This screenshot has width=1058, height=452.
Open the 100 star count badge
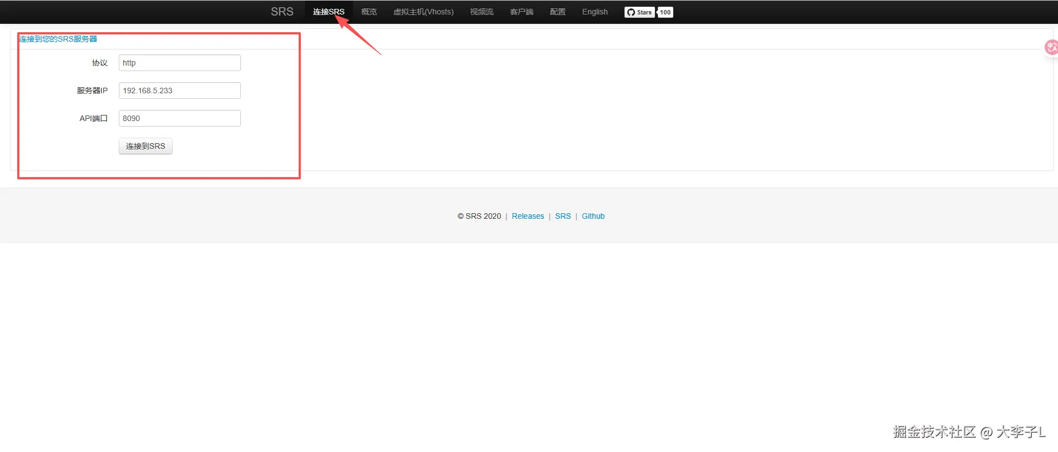click(665, 12)
